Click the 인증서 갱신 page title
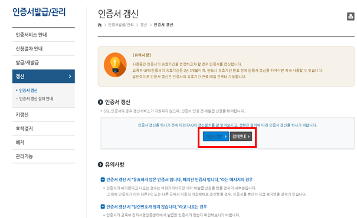The width and height of the screenshot is (357, 218). (118, 14)
